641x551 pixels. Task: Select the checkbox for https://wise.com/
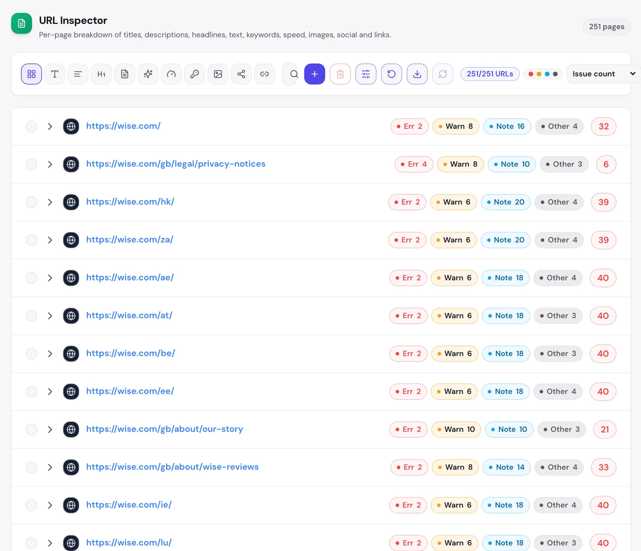pyautogui.click(x=32, y=127)
